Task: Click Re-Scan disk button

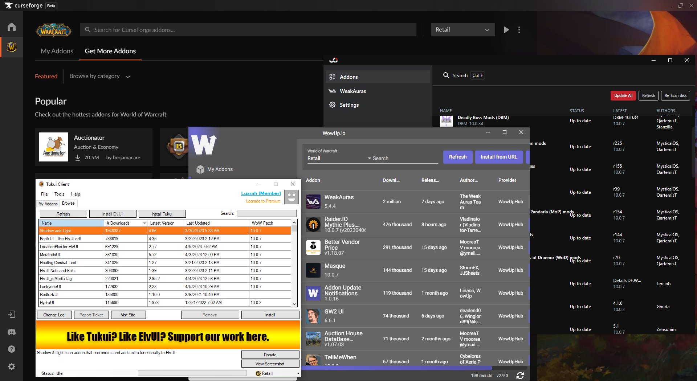Action: [x=675, y=95]
